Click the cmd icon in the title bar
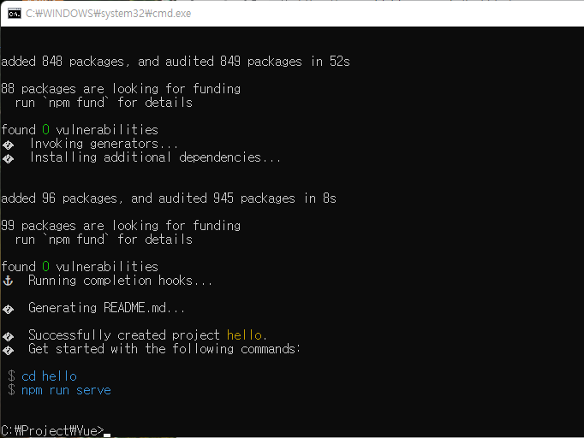 click(15, 14)
